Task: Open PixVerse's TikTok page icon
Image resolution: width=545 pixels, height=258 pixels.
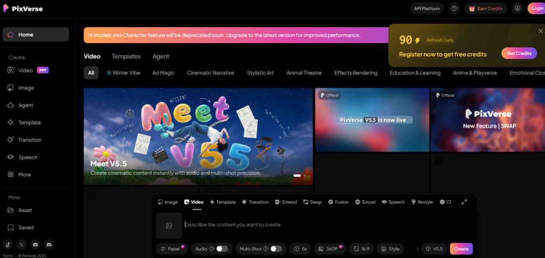Action: (8, 245)
